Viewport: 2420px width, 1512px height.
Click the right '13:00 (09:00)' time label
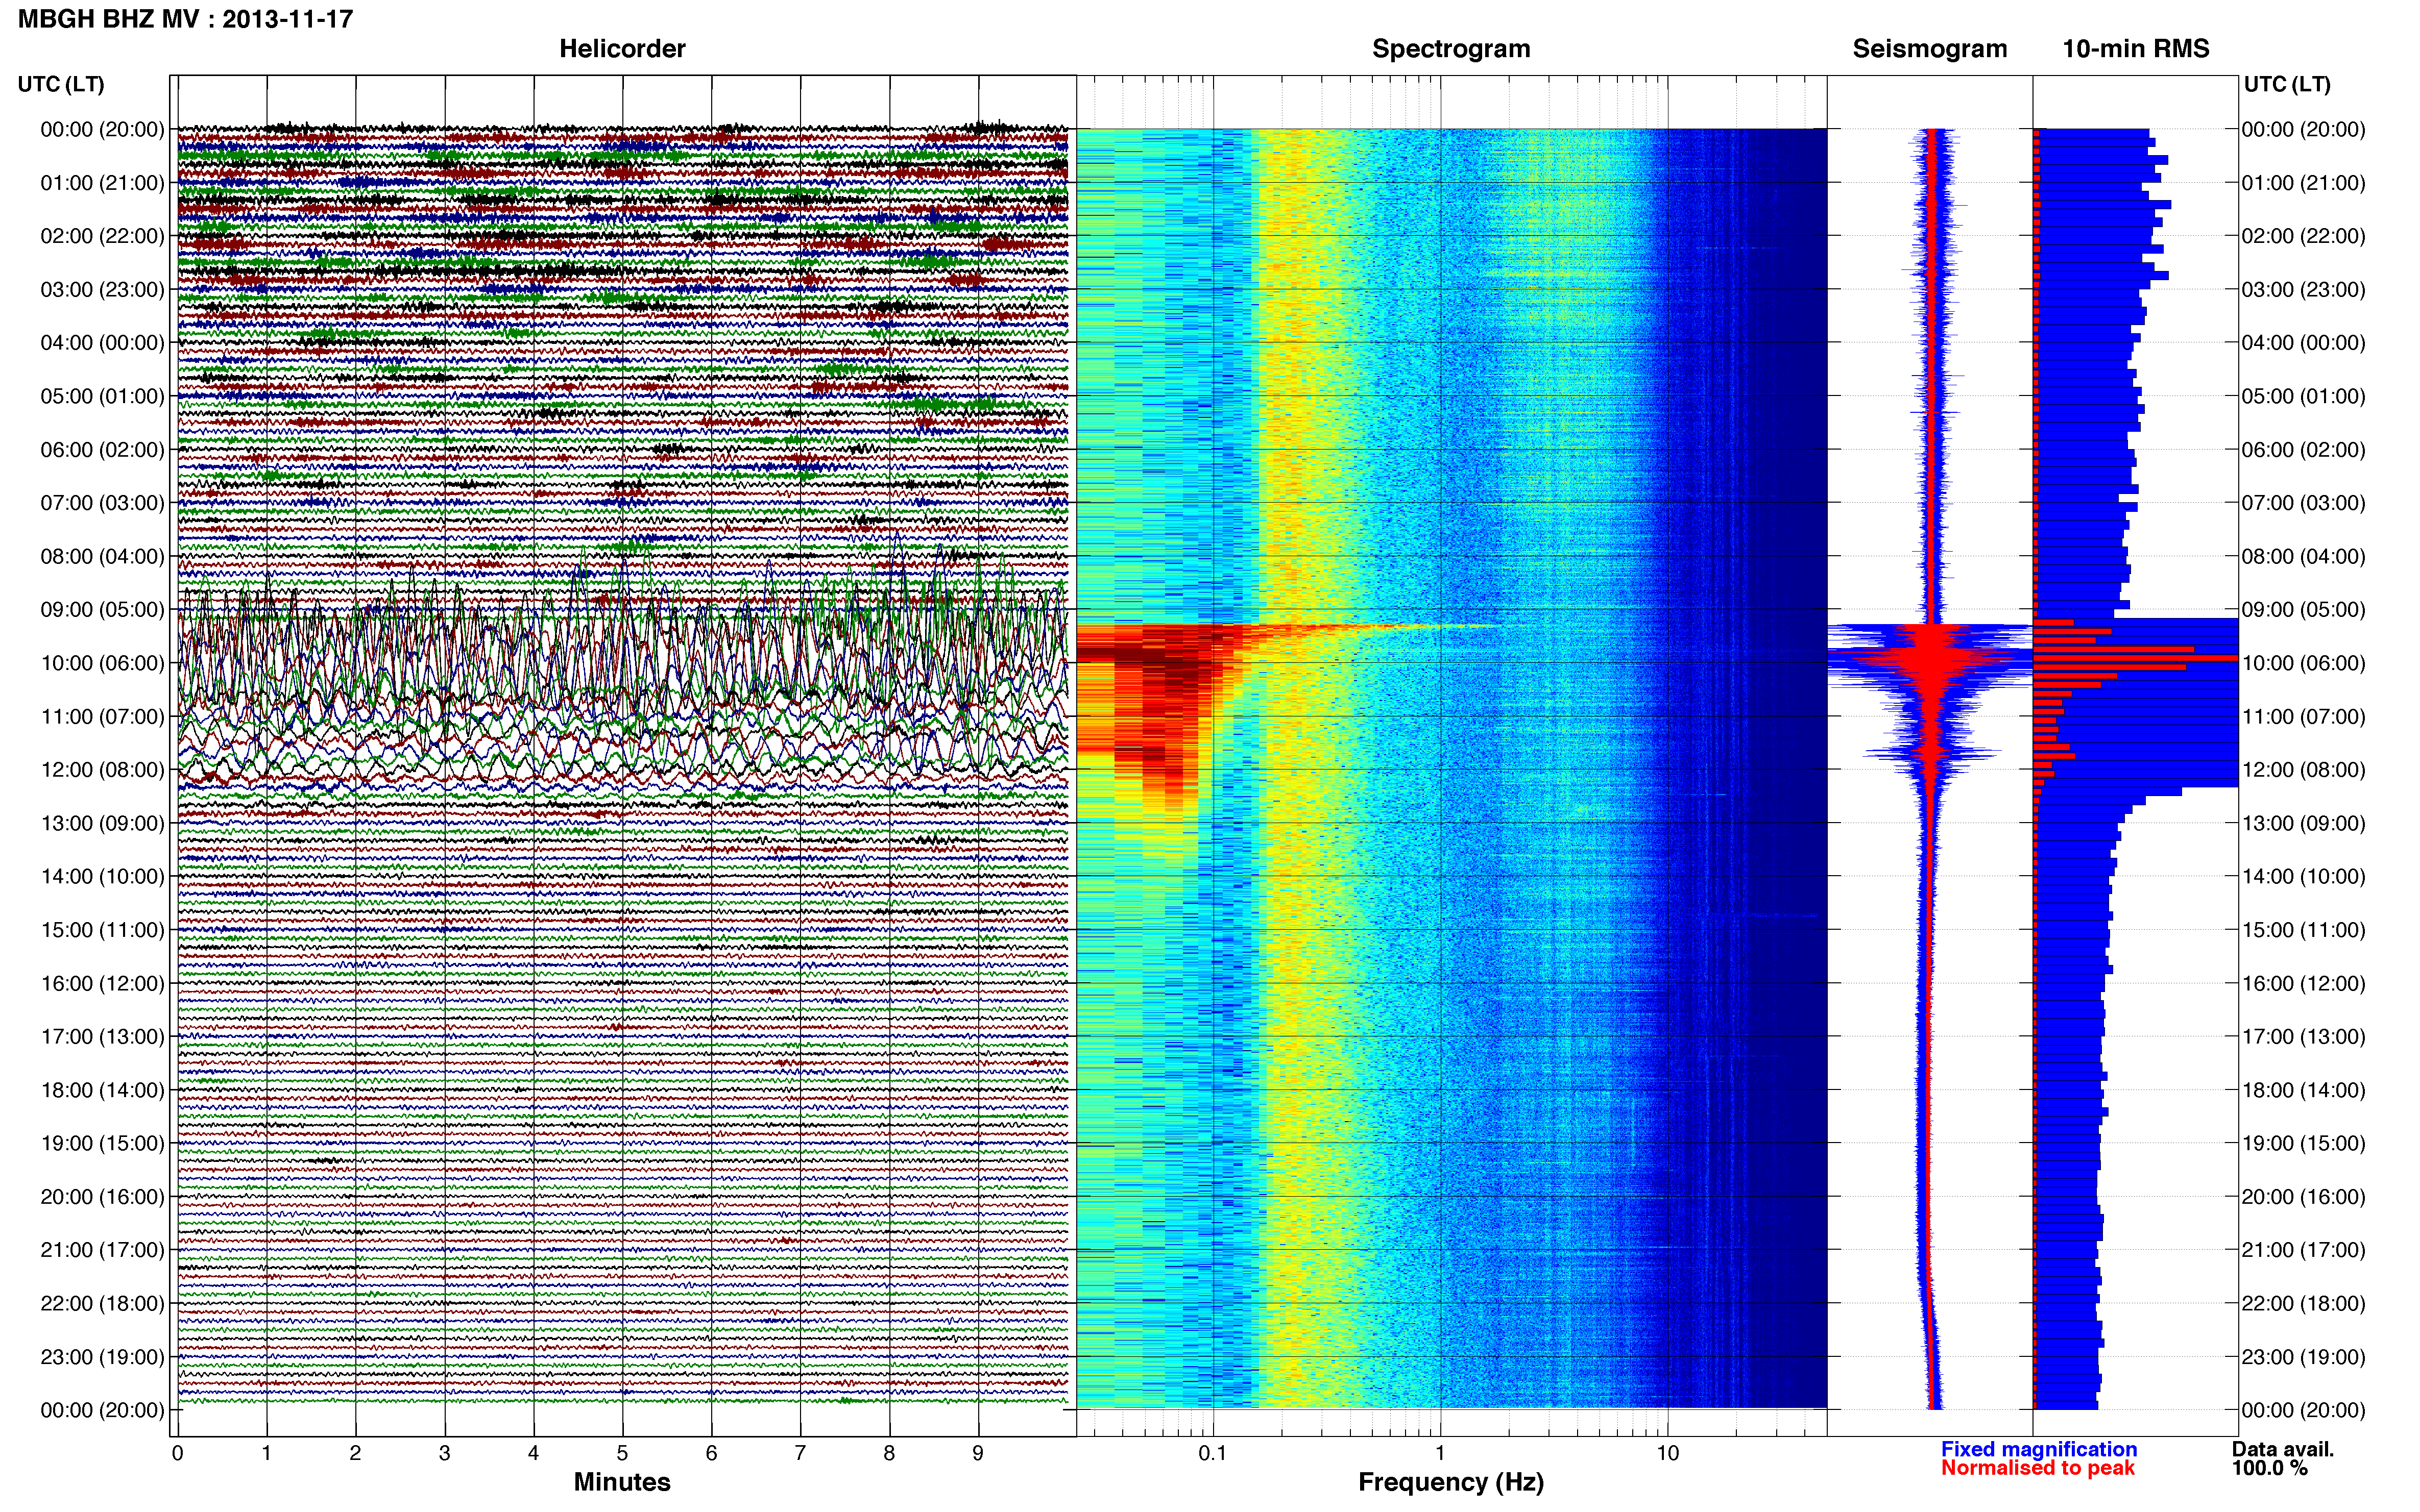pos(2303,823)
